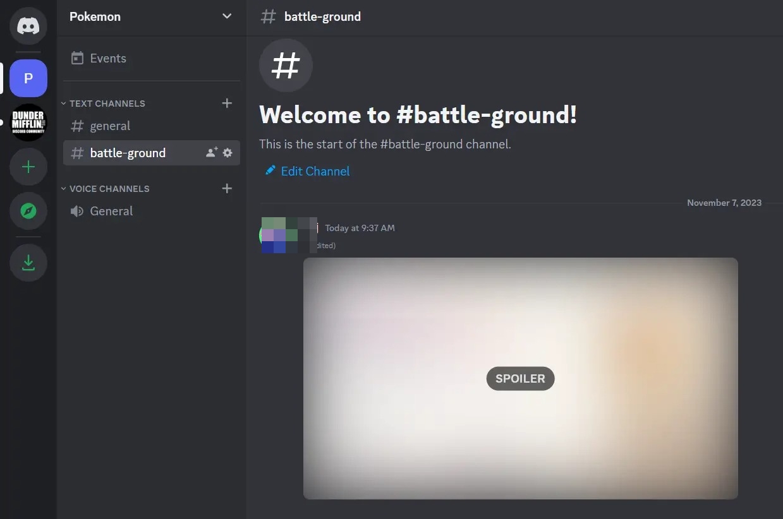Select the battle-ground channel
This screenshot has width=783, height=519.
click(x=128, y=152)
